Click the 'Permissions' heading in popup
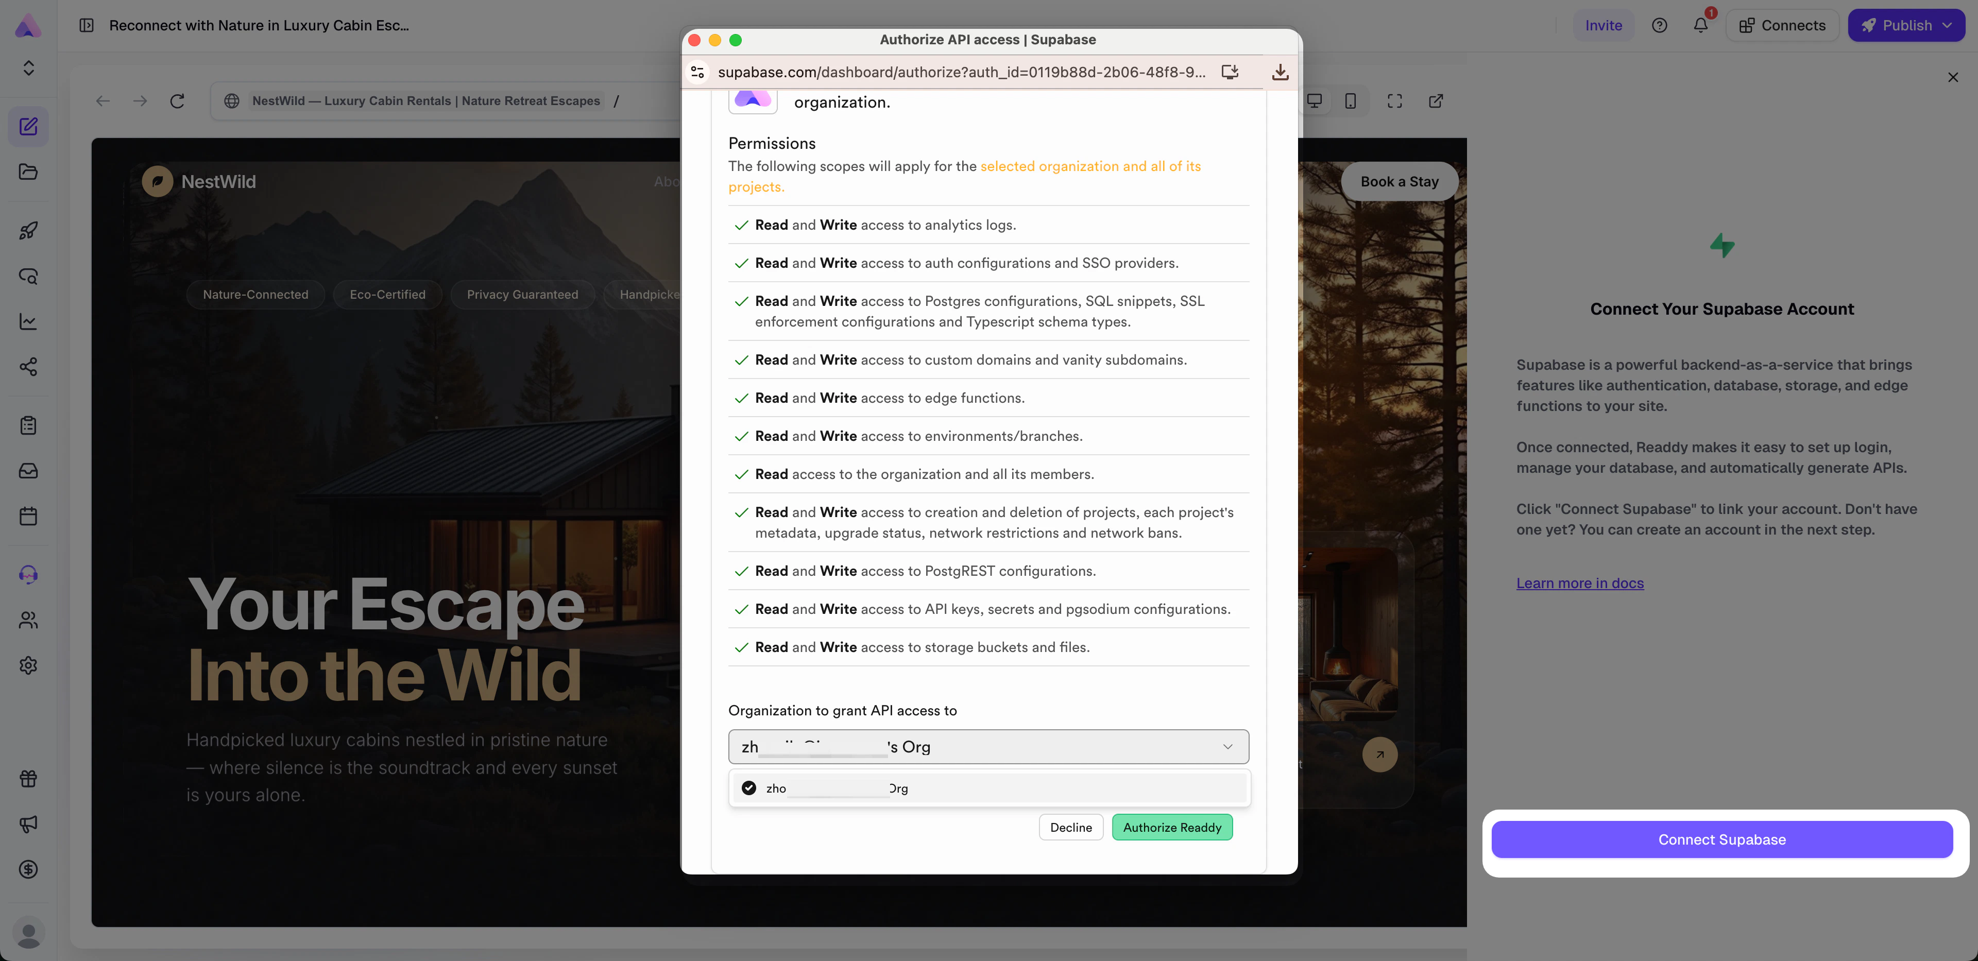 [x=772, y=144]
